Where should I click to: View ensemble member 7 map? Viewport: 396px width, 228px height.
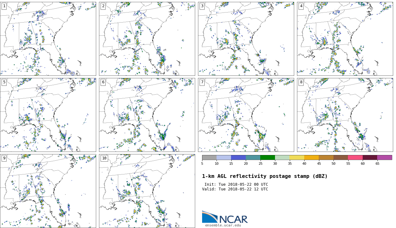tap(246, 115)
